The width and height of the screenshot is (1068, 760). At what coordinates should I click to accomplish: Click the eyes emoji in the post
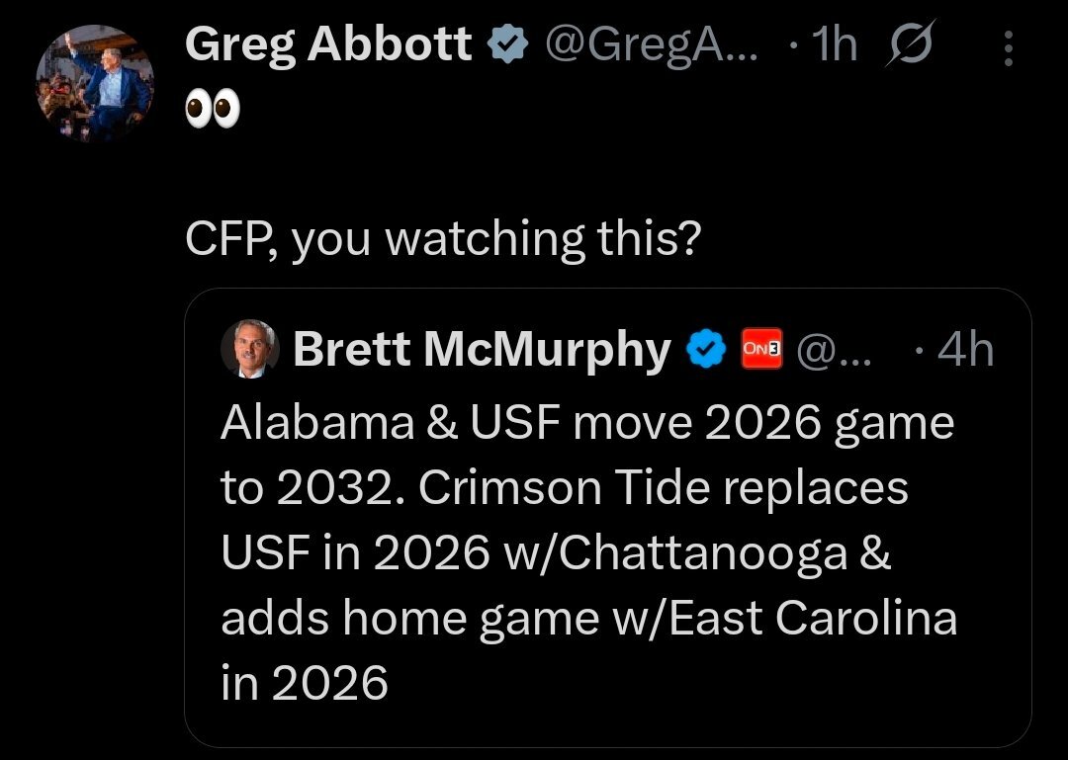click(x=213, y=112)
